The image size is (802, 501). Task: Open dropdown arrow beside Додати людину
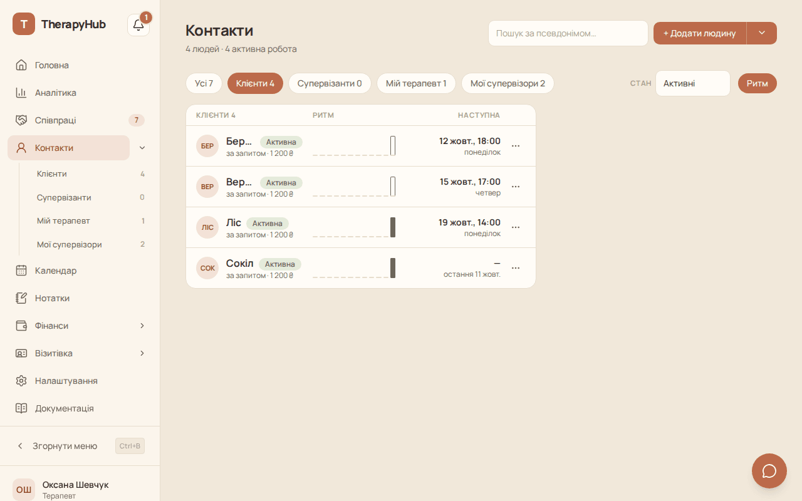coord(762,33)
